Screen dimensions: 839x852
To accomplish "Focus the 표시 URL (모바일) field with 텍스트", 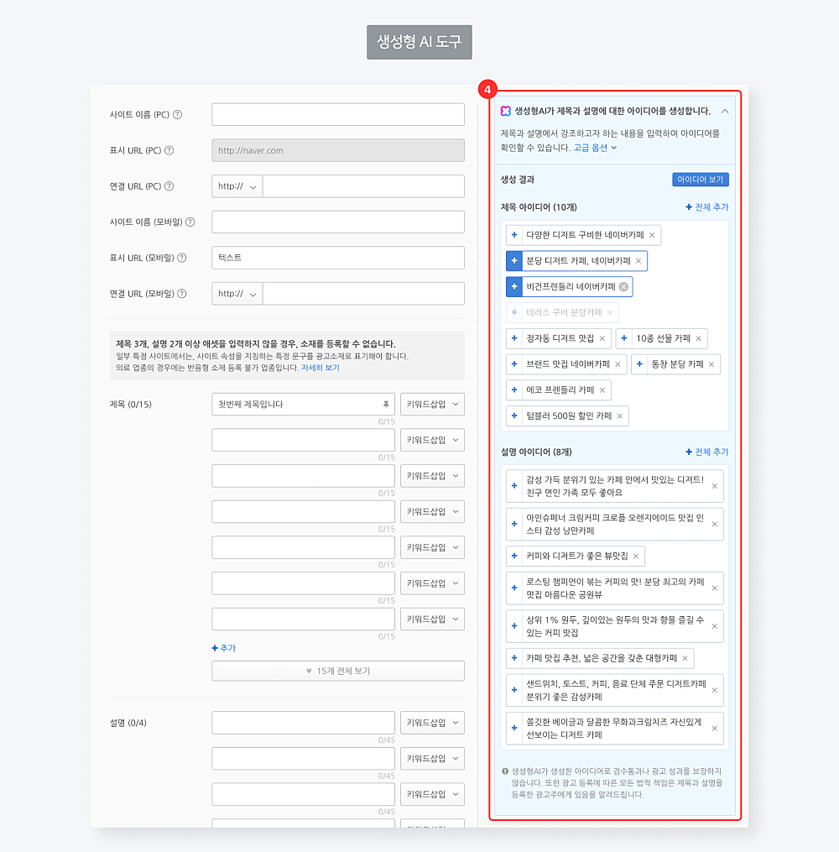I will point(338,258).
